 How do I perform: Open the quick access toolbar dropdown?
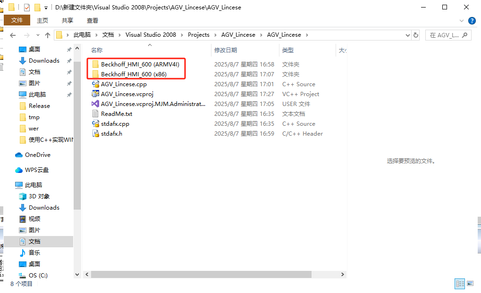point(46,8)
